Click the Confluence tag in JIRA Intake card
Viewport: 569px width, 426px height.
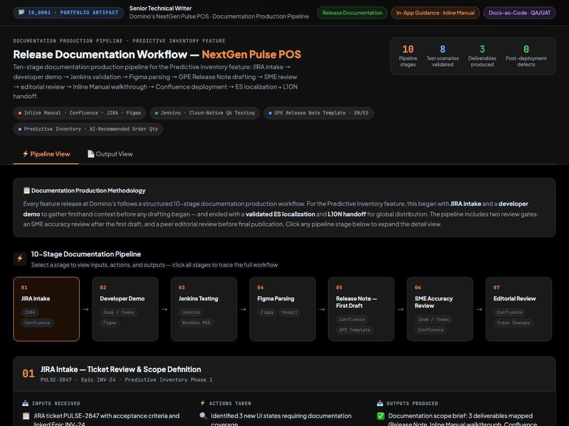pos(37,323)
